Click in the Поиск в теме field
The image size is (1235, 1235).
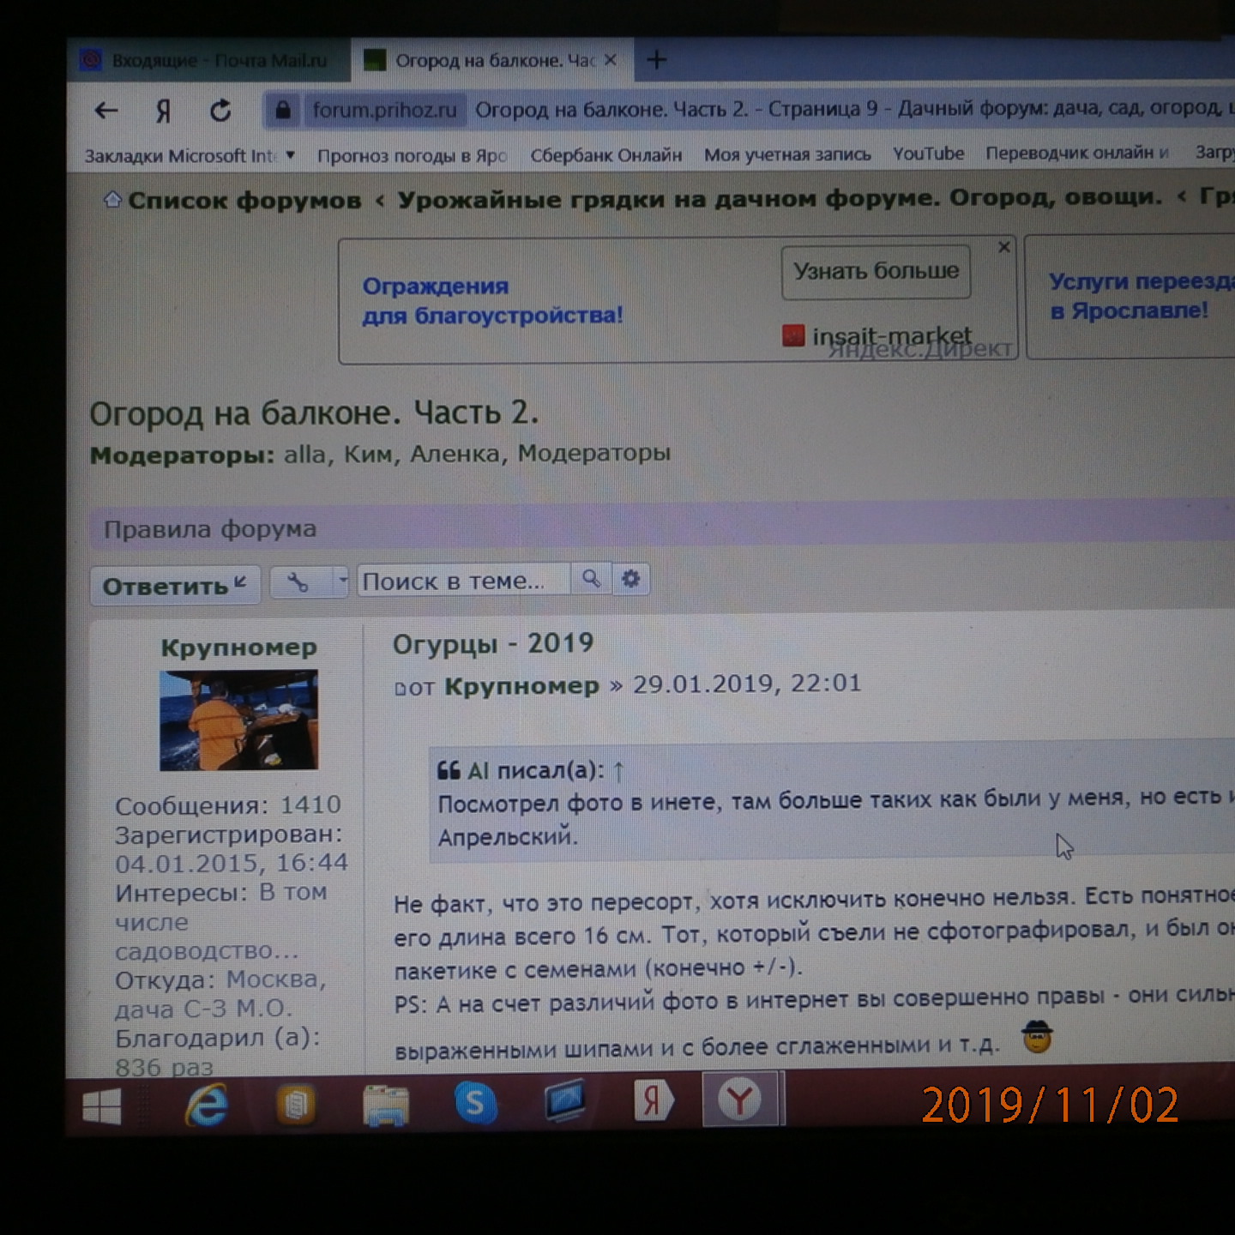(462, 581)
